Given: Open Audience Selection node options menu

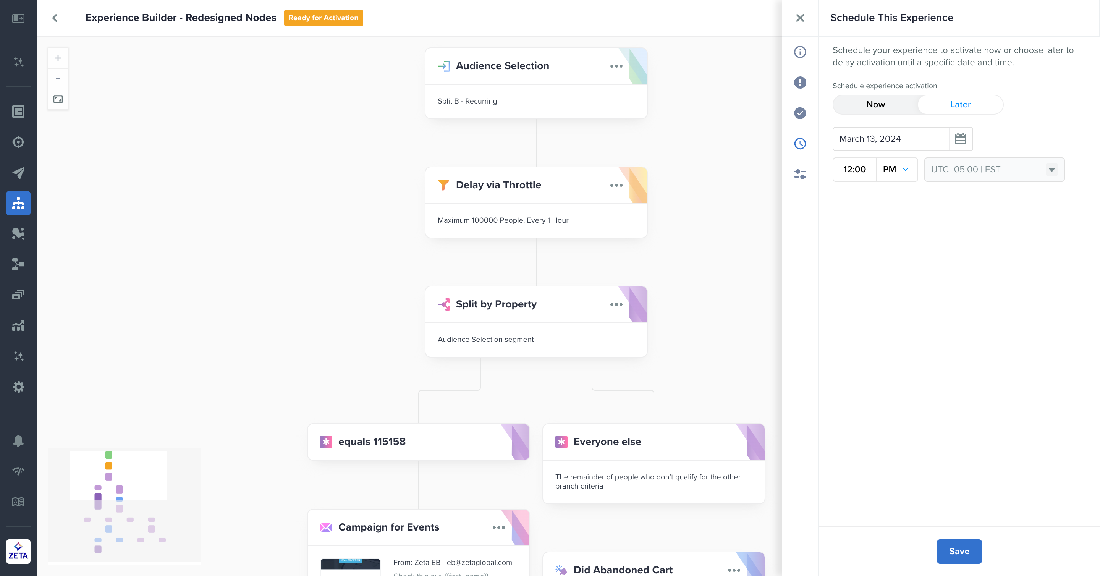Looking at the screenshot, I should 616,66.
